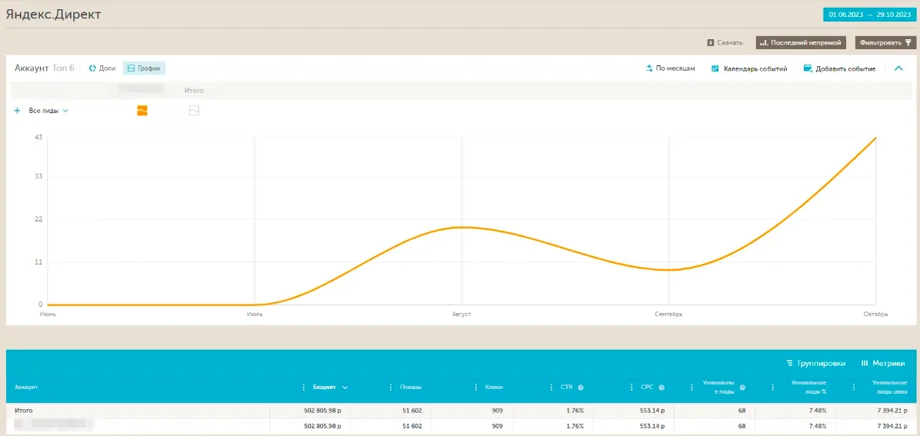Toggle the orange chart line swatch

(x=142, y=110)
